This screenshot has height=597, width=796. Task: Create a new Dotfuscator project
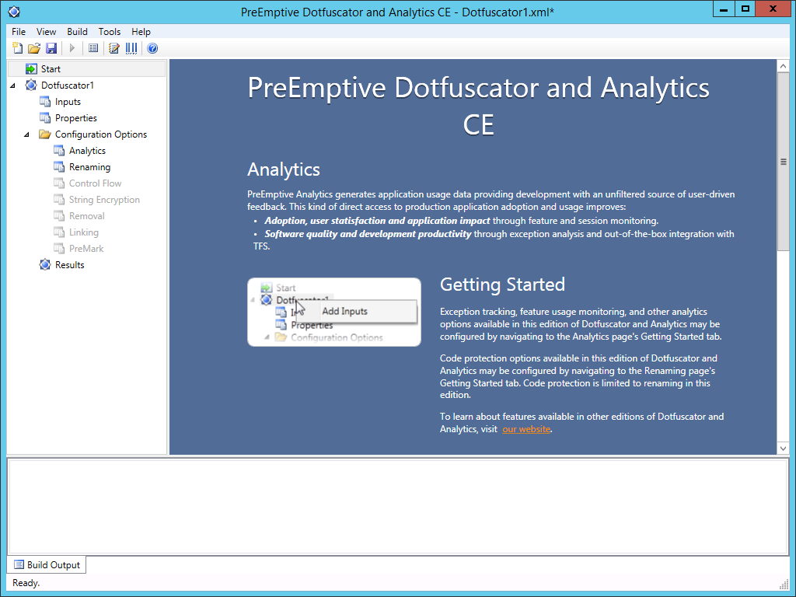17,48
